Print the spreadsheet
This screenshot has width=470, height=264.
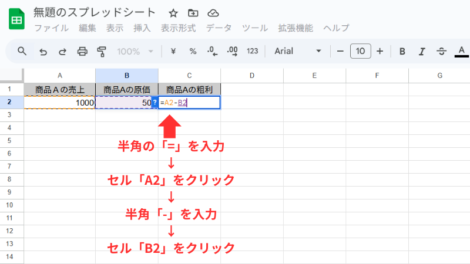(82, 52)
